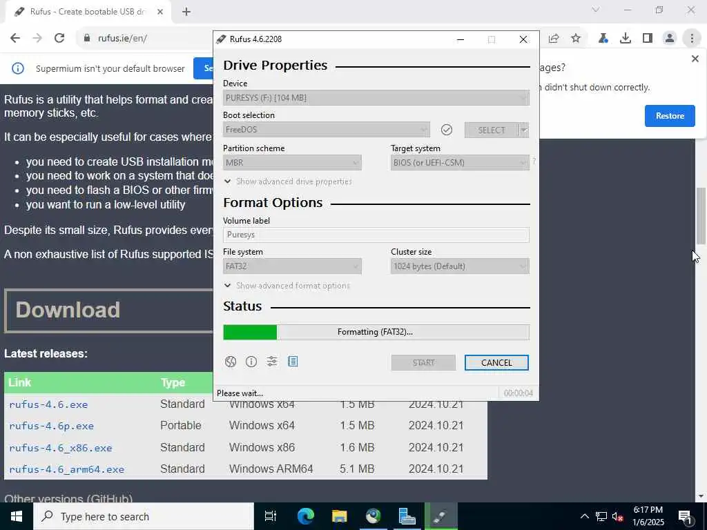This screenshot has width=707, height=530.
Task: Show the Rufus log icon
Action: pos(293,361)
